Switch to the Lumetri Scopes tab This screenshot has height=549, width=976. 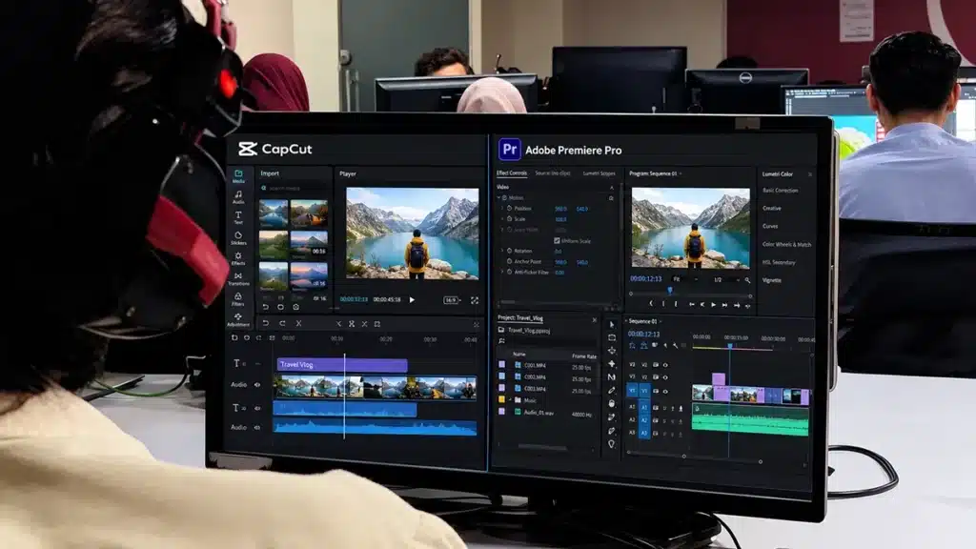coord(599,173)
